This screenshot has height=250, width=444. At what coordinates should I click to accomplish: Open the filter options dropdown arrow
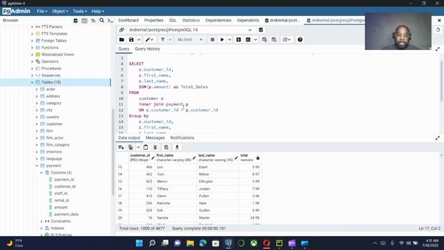170,40
